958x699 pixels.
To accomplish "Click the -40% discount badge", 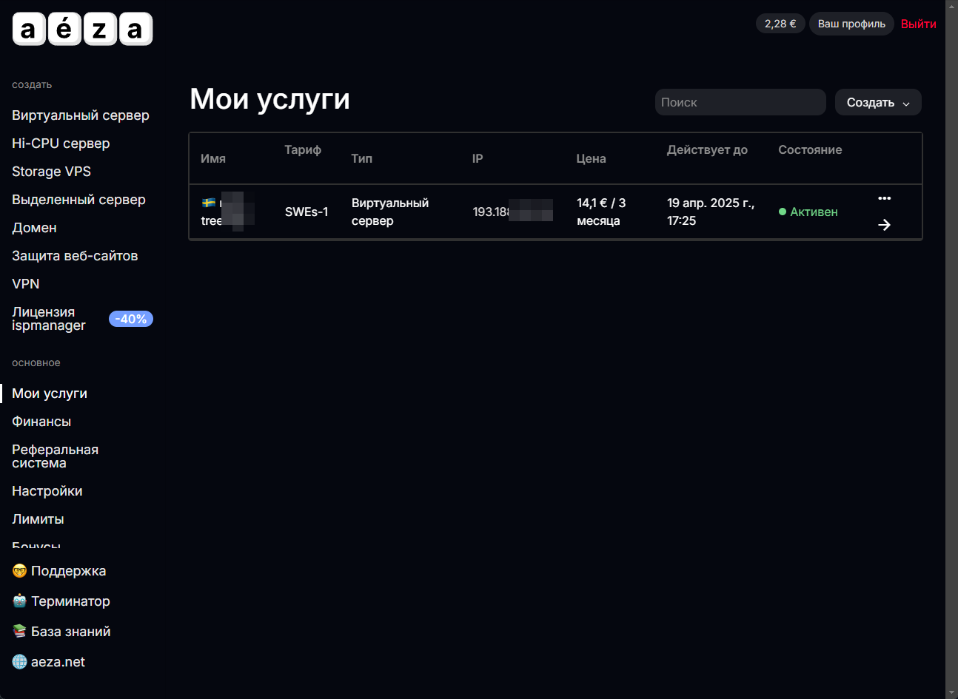I will point(131,319).
